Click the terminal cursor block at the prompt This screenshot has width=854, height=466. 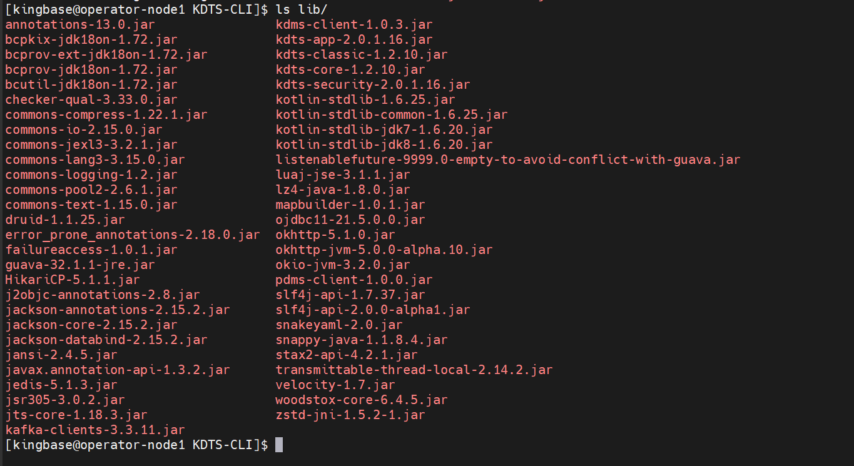[x=279, y=445]
